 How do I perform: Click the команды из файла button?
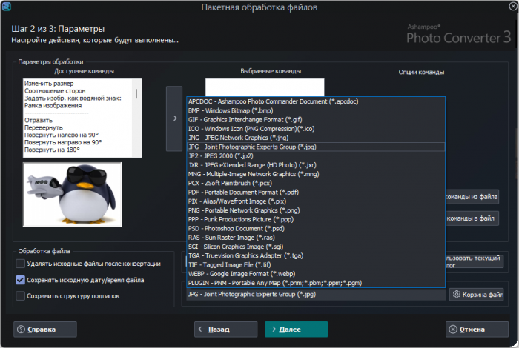(x=472, y=197)
